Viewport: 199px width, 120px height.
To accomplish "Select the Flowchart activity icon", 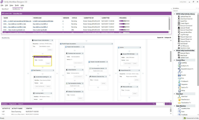I will (179, 97).
